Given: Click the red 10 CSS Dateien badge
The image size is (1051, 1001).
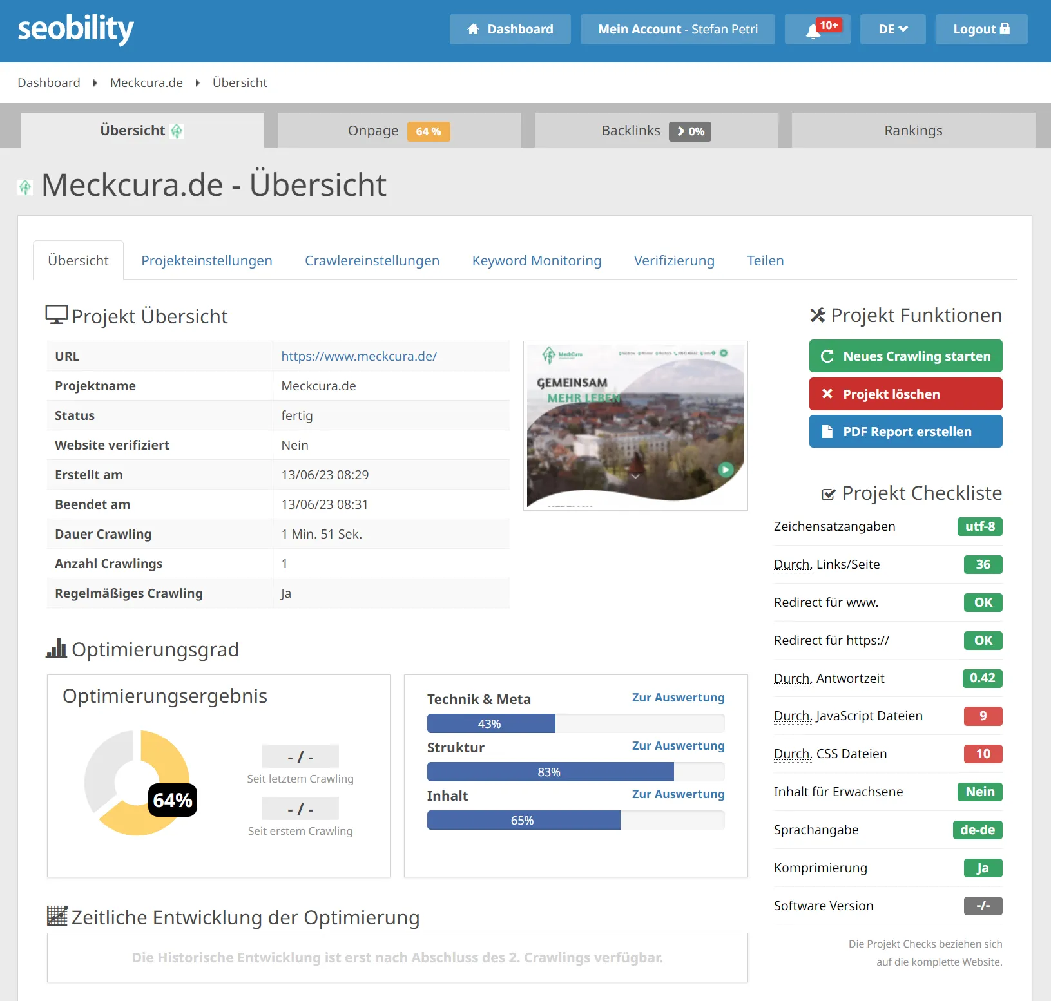Looking at the screenshot, I should coord(983,754).
